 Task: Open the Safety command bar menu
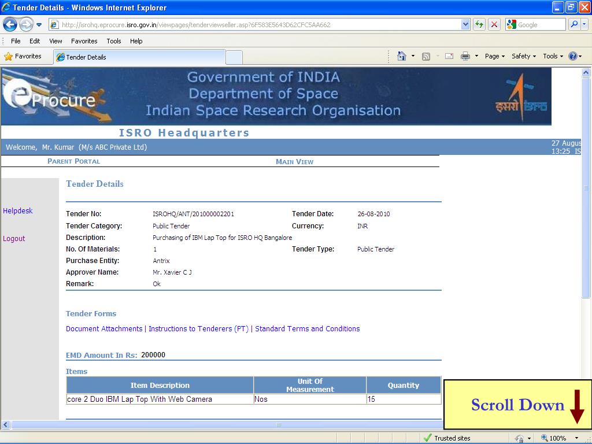[524, 56]
